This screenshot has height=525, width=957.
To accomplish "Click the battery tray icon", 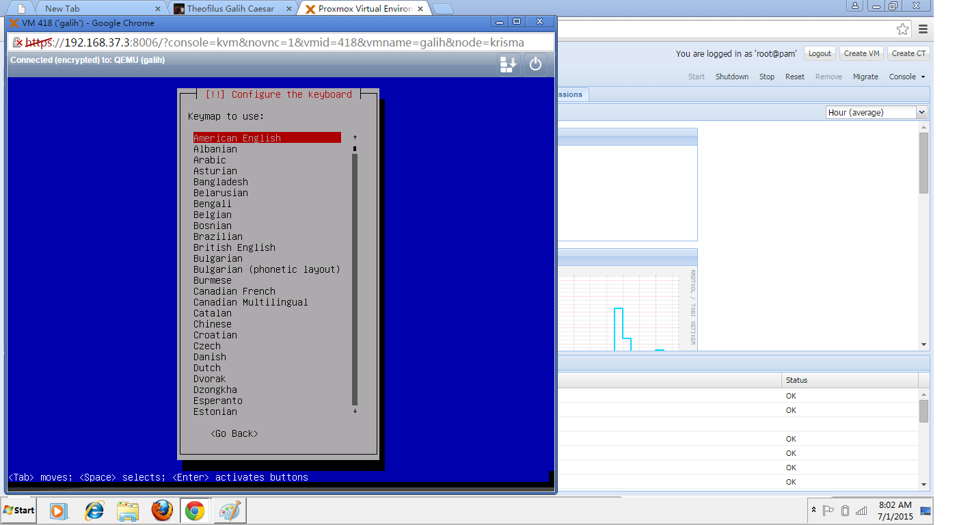I will [845, 510].
